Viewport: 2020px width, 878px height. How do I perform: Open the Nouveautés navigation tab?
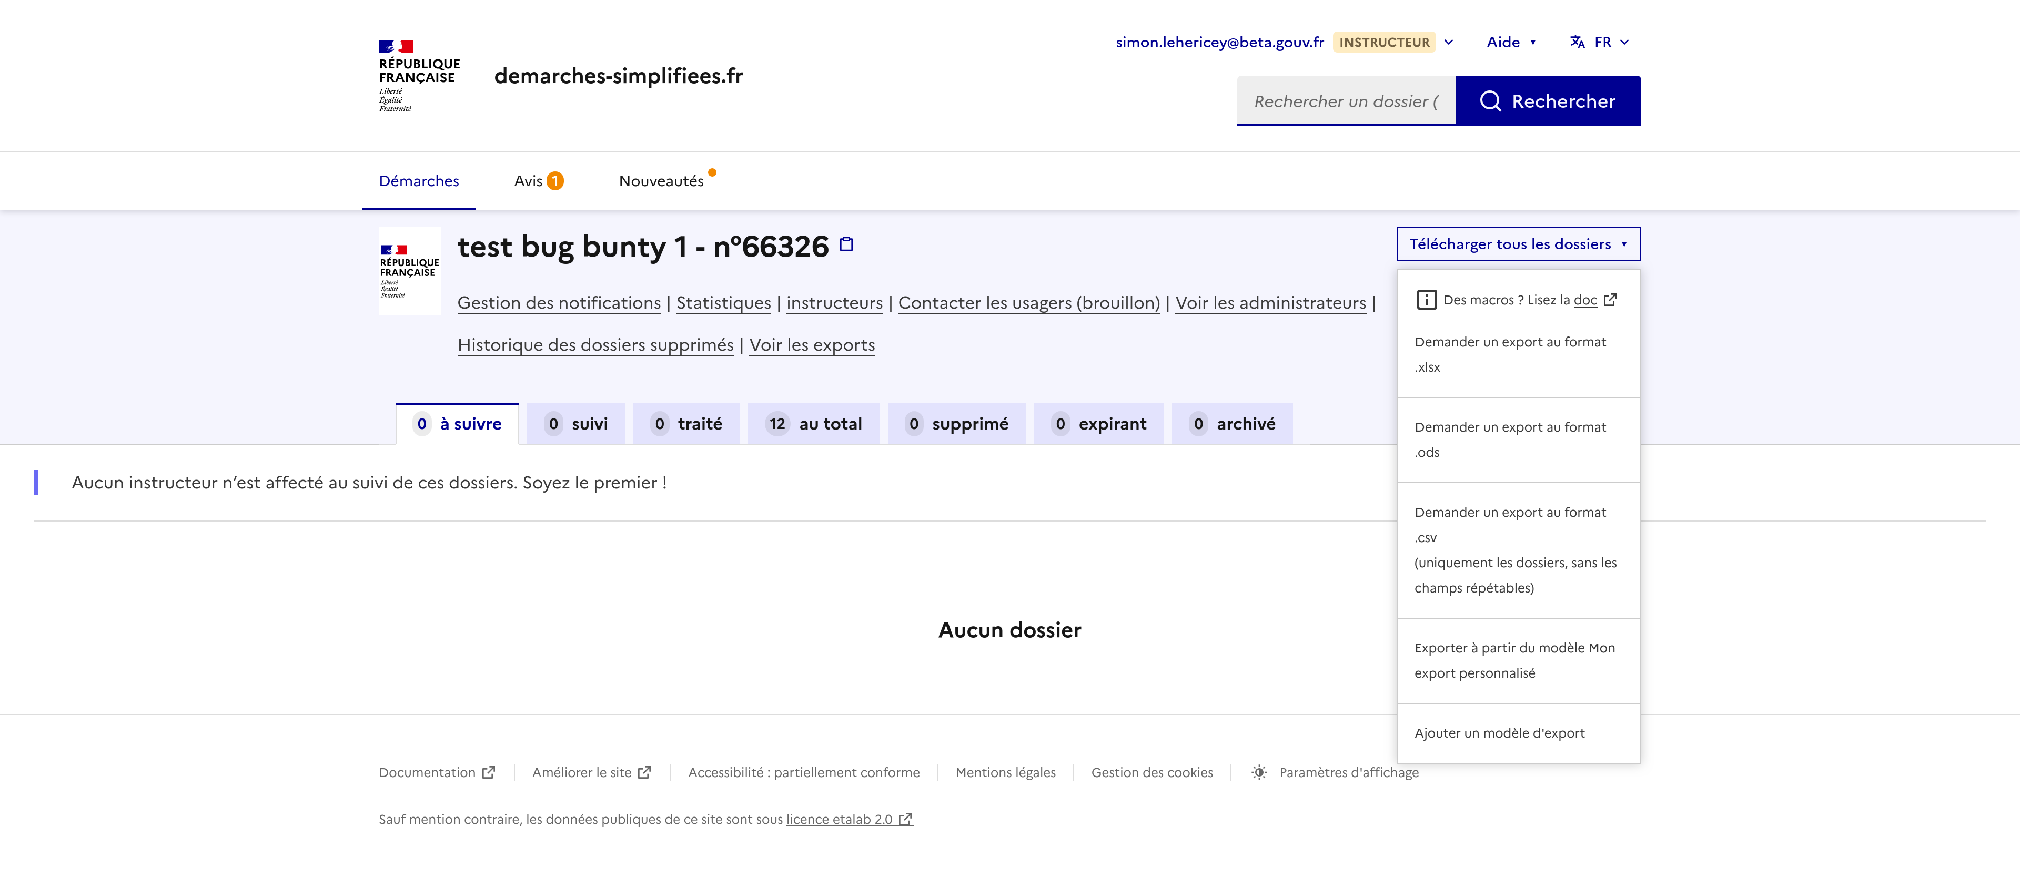[x=661, y=181]
